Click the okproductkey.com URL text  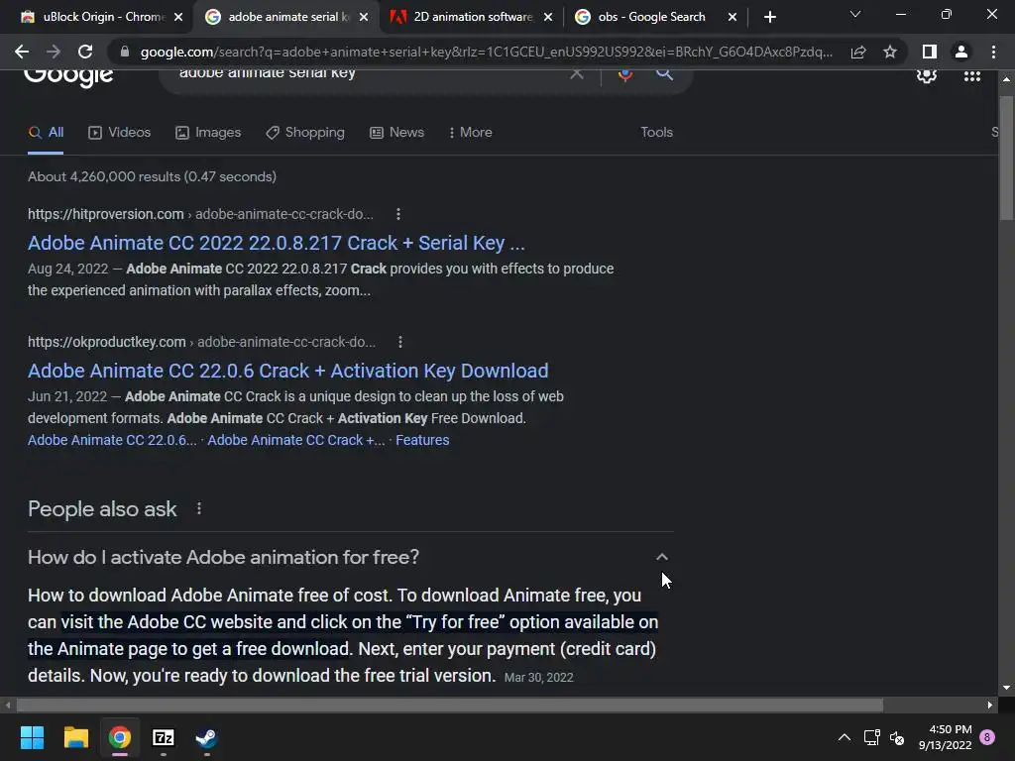pos(107,342)
